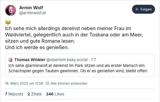The width and height of the screenshot is (160, 102).
Task: Click the quoted post card border area
Action: pyautogui.click(x=80, y=65)
